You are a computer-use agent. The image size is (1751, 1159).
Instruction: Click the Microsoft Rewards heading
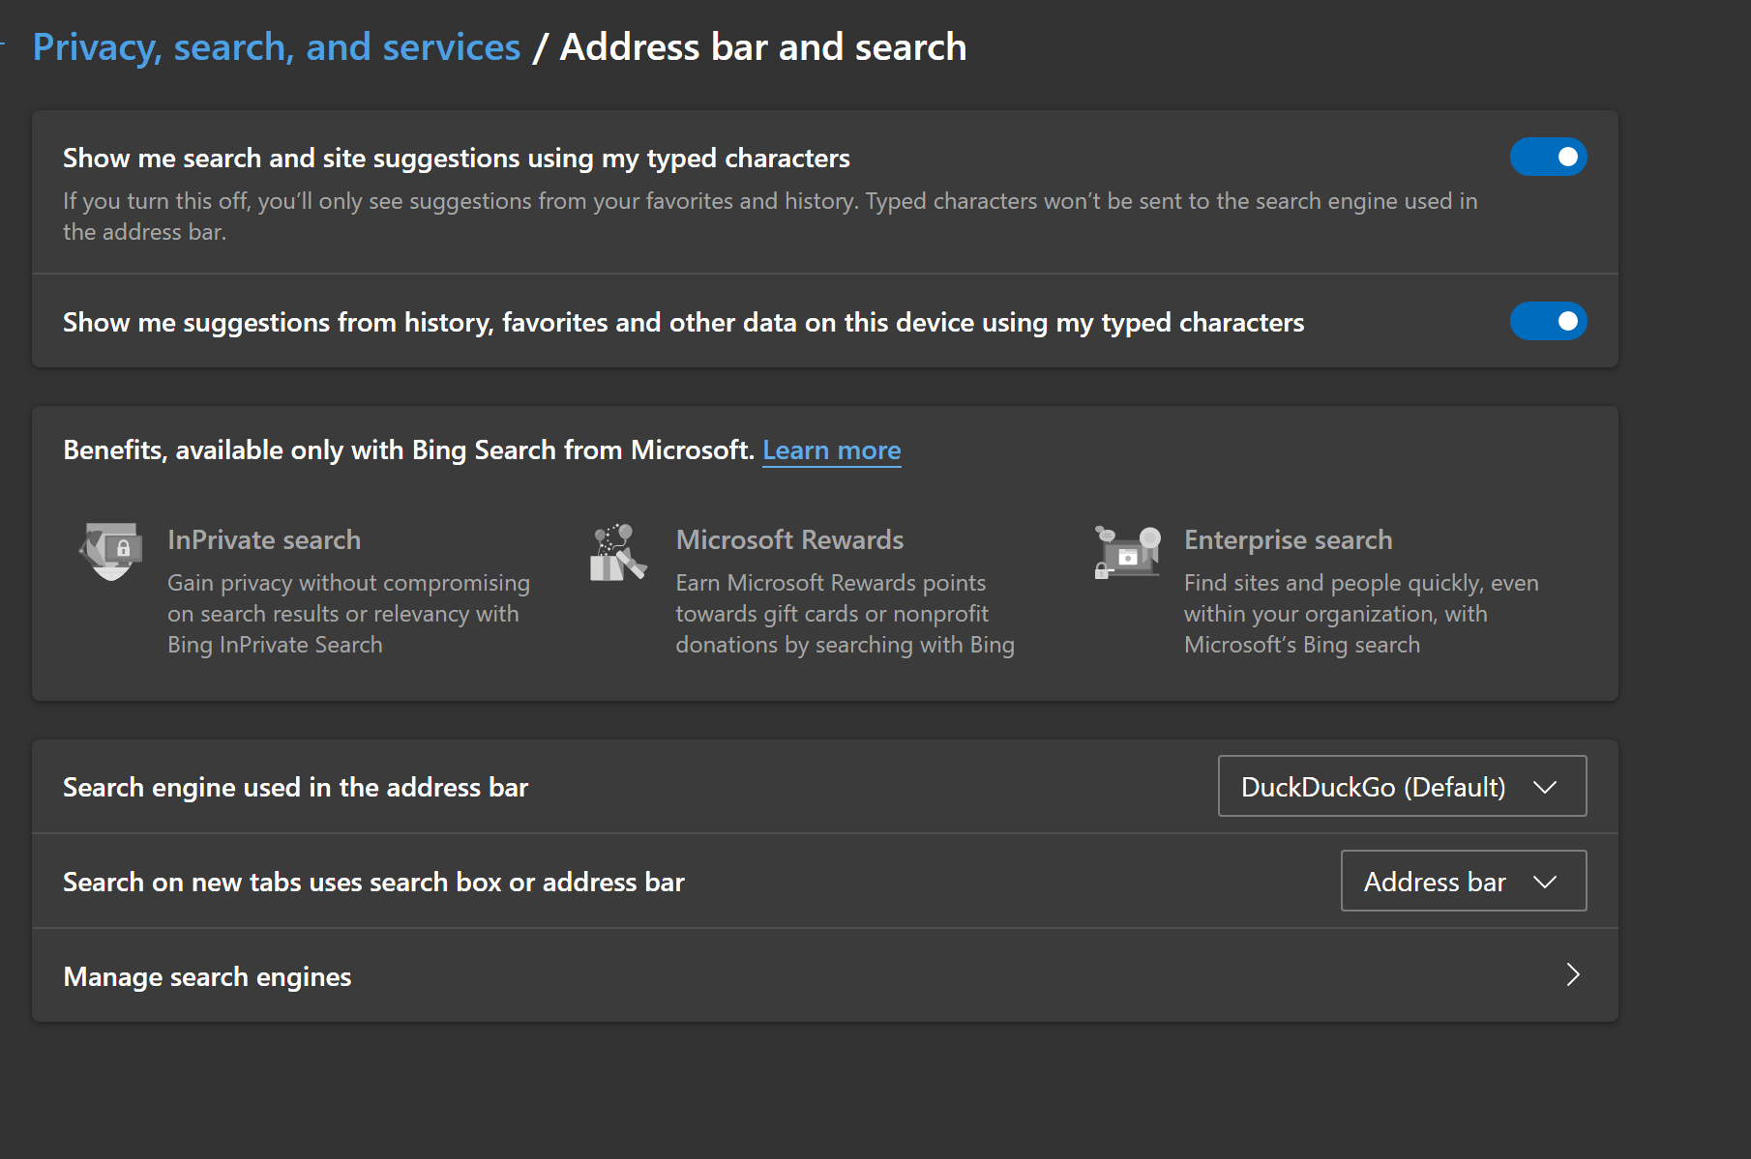pyautogui.click(x=789, y=539)
